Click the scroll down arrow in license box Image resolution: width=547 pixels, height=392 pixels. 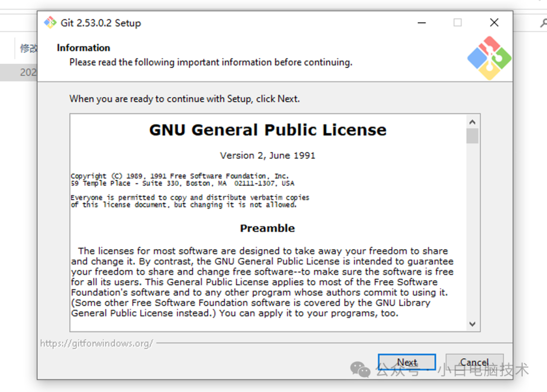[473, 324]
